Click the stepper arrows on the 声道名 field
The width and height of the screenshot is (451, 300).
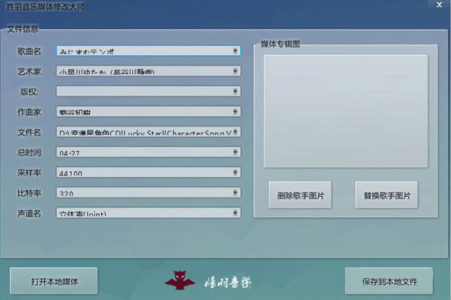tap(235, 213)
